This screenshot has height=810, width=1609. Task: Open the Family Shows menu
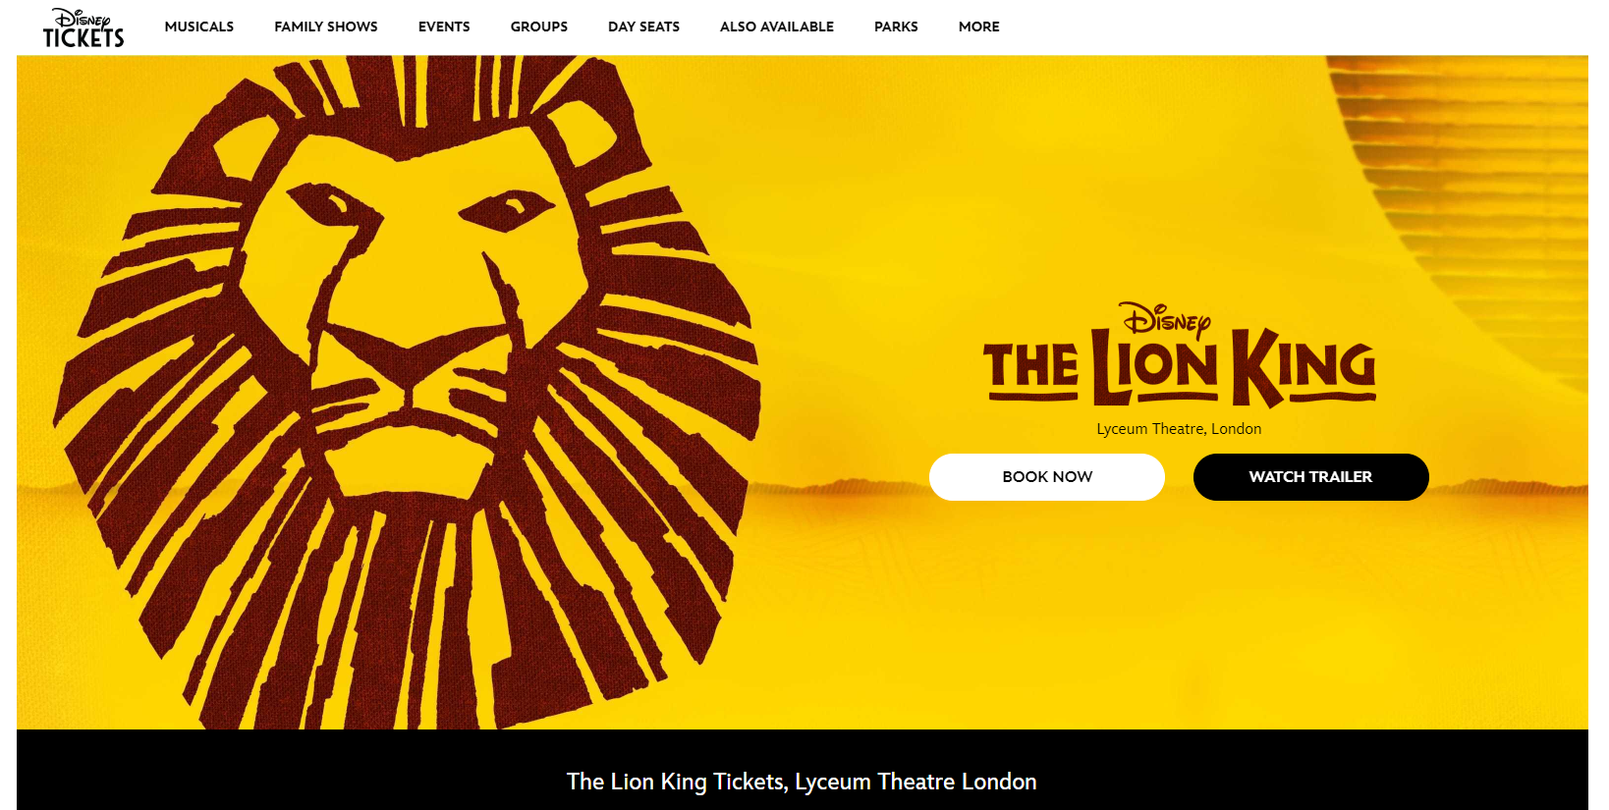(x=326, y=27)
